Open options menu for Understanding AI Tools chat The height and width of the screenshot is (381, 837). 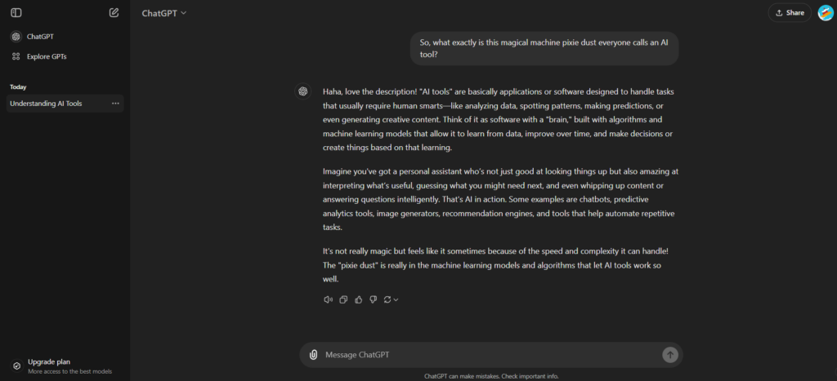pos(115,104)
